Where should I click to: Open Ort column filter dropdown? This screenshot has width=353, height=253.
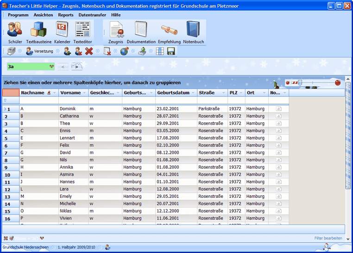(264, 93)
